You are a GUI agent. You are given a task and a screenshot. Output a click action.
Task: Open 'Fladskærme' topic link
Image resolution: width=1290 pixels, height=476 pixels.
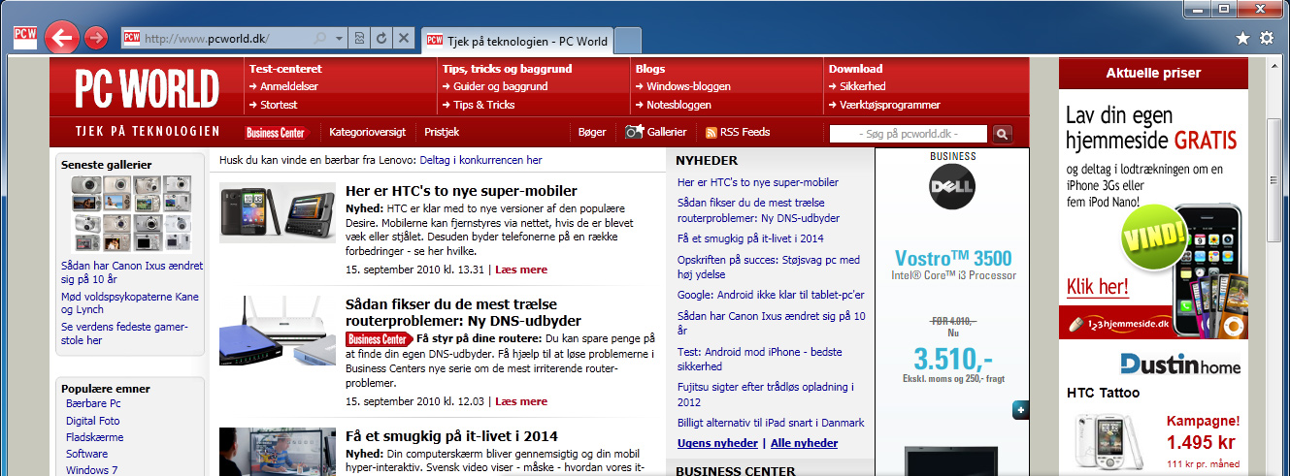tap(94, 437)
